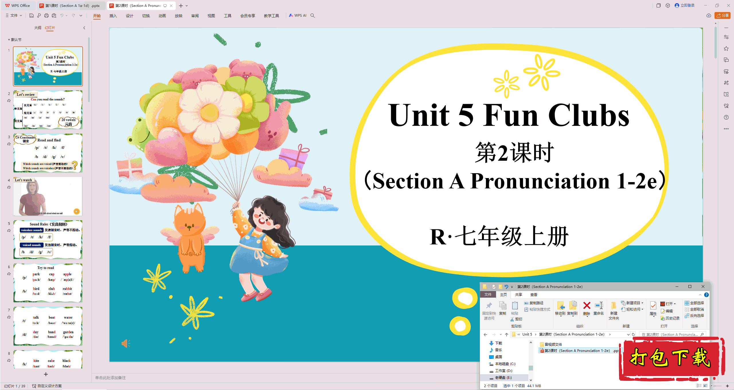Click the shirt skin settings icon in sidebar
This screenshot has height=390, width=734.
(x=726, y=106)
